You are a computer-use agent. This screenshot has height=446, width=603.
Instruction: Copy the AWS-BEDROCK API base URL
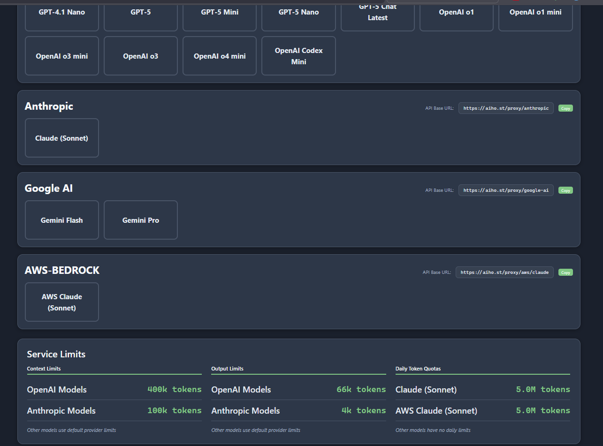(565, 272)
